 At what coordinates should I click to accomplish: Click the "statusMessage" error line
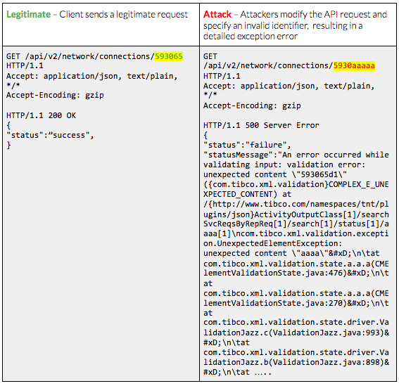pyautogui.click(x=296, y=155)
